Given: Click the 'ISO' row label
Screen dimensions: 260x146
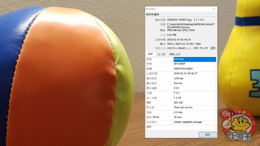Looking at the screenshot, I should [x=149, y=103].
